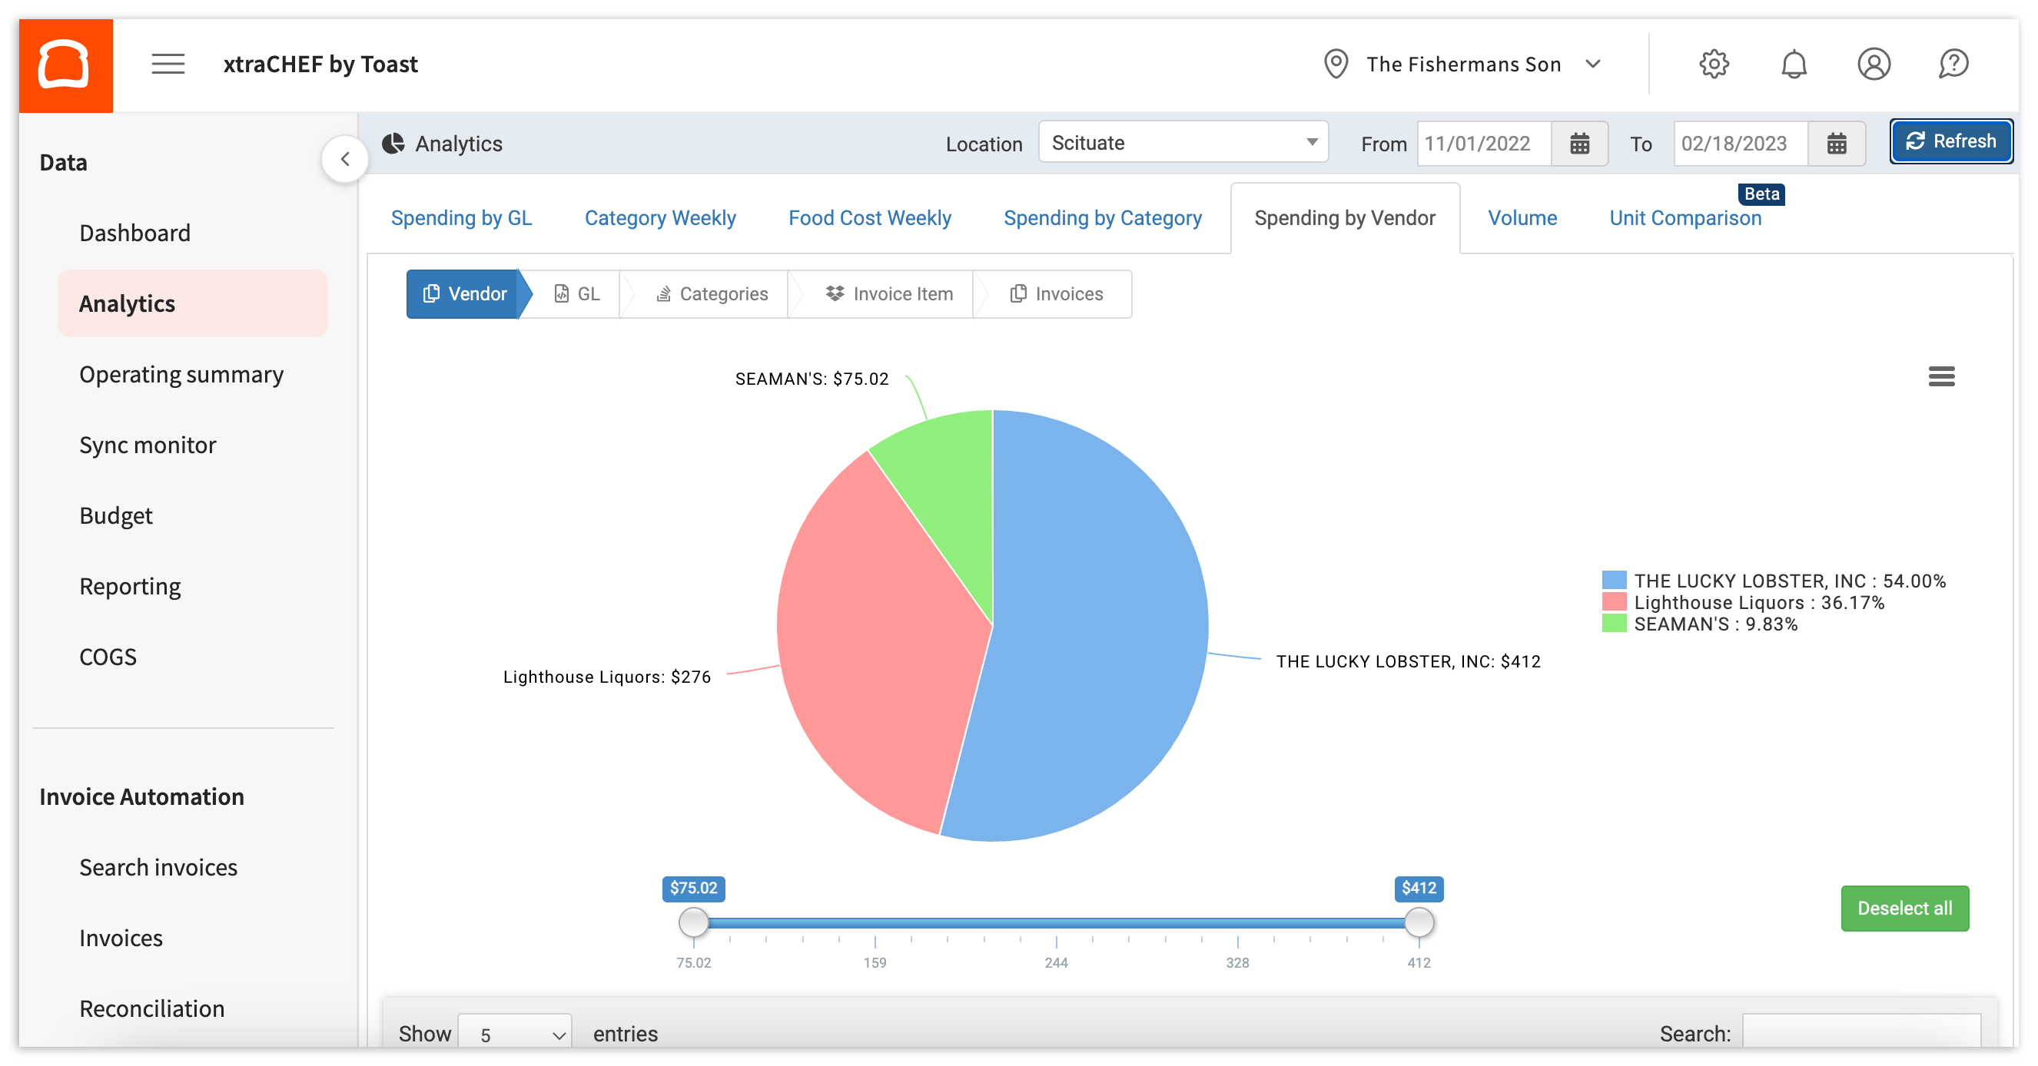The image size is (2038, 1066).
Task: Open help using the question mark icon
Action: click(1954, 64)
